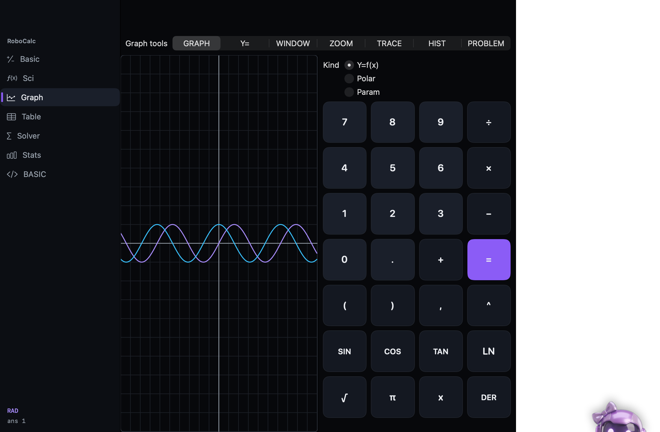
Task: Open the Table grid icon
Action: [11, 117]
